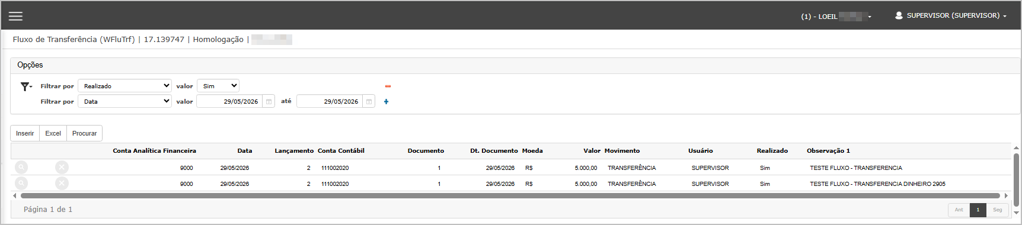Viewport: 1022px width, 225px height.
Task: Click the start date field 29/05/2026
Action: pos(230,102)
